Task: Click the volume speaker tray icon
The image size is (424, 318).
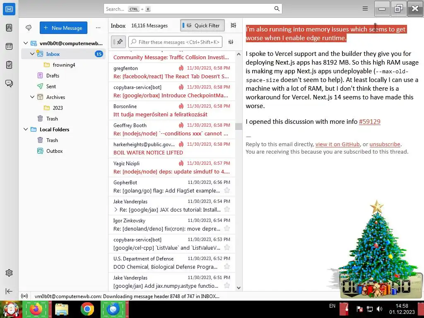Action: [x=380, y=309]
